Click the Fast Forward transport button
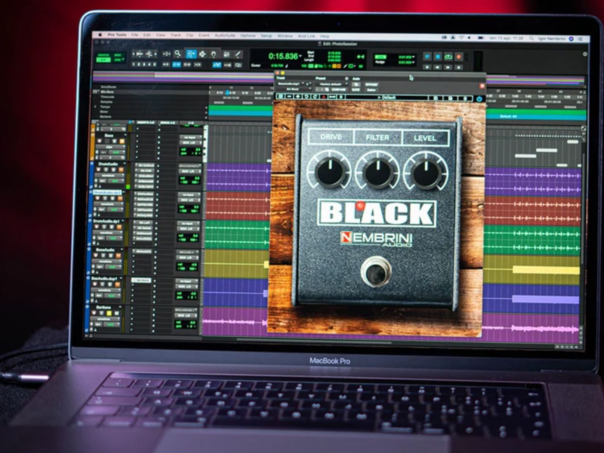 (448, 67)
